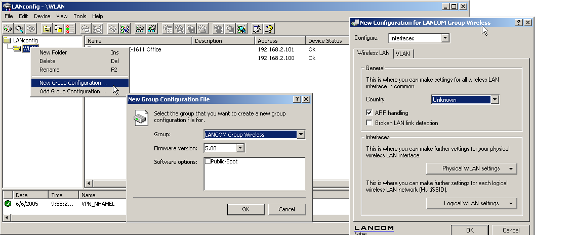Select Add Group Configuration in context menu

pyautogui.click(x=72, y=91)
